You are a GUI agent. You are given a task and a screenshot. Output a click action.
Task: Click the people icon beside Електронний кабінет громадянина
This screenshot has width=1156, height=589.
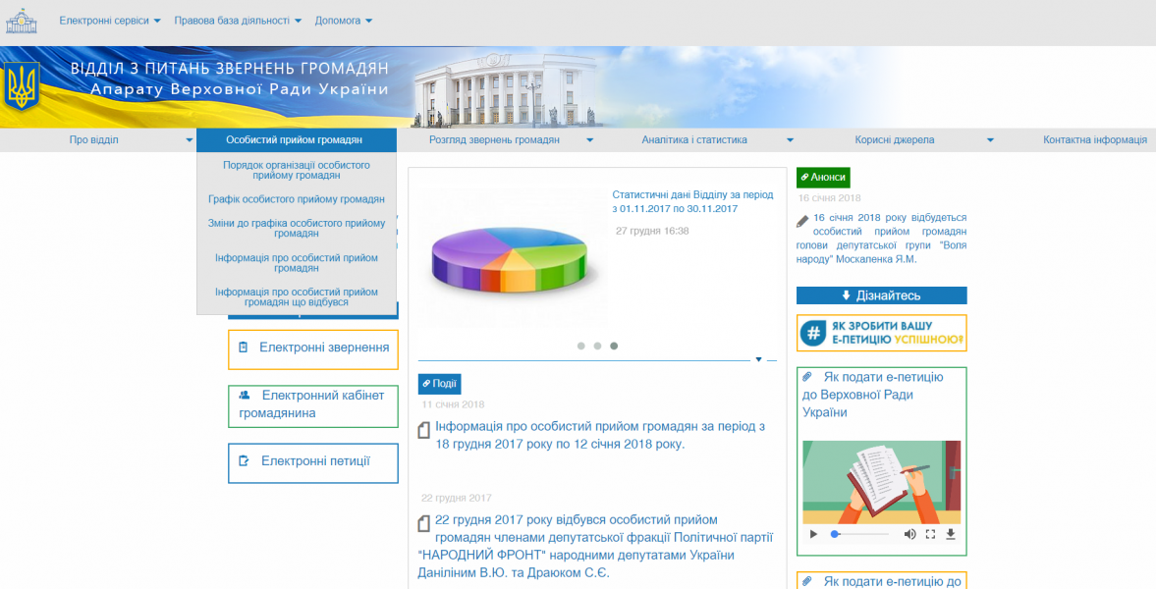tap(245, 396)
